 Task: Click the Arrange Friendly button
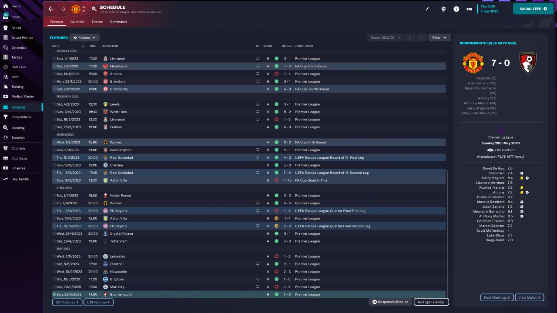431,302
